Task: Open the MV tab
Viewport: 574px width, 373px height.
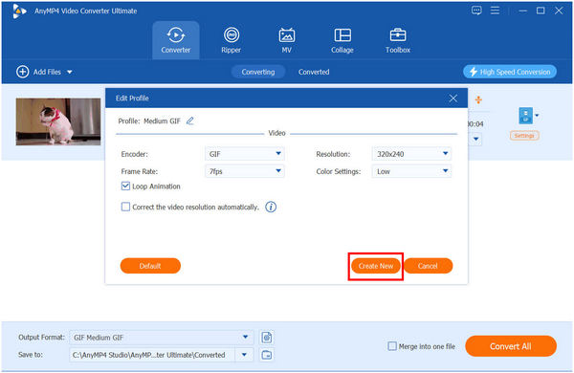Action: click(287, 40)
